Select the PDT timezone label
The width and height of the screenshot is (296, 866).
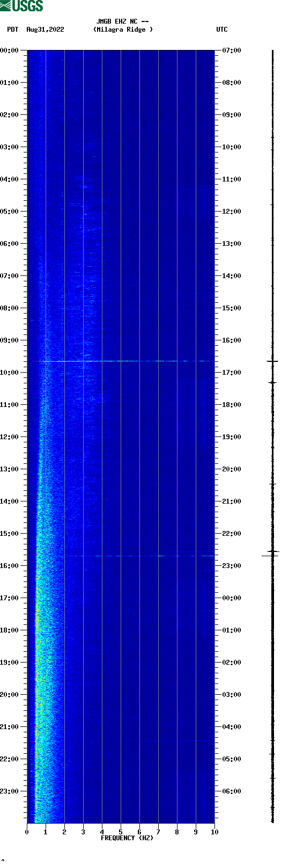[13, 30]
